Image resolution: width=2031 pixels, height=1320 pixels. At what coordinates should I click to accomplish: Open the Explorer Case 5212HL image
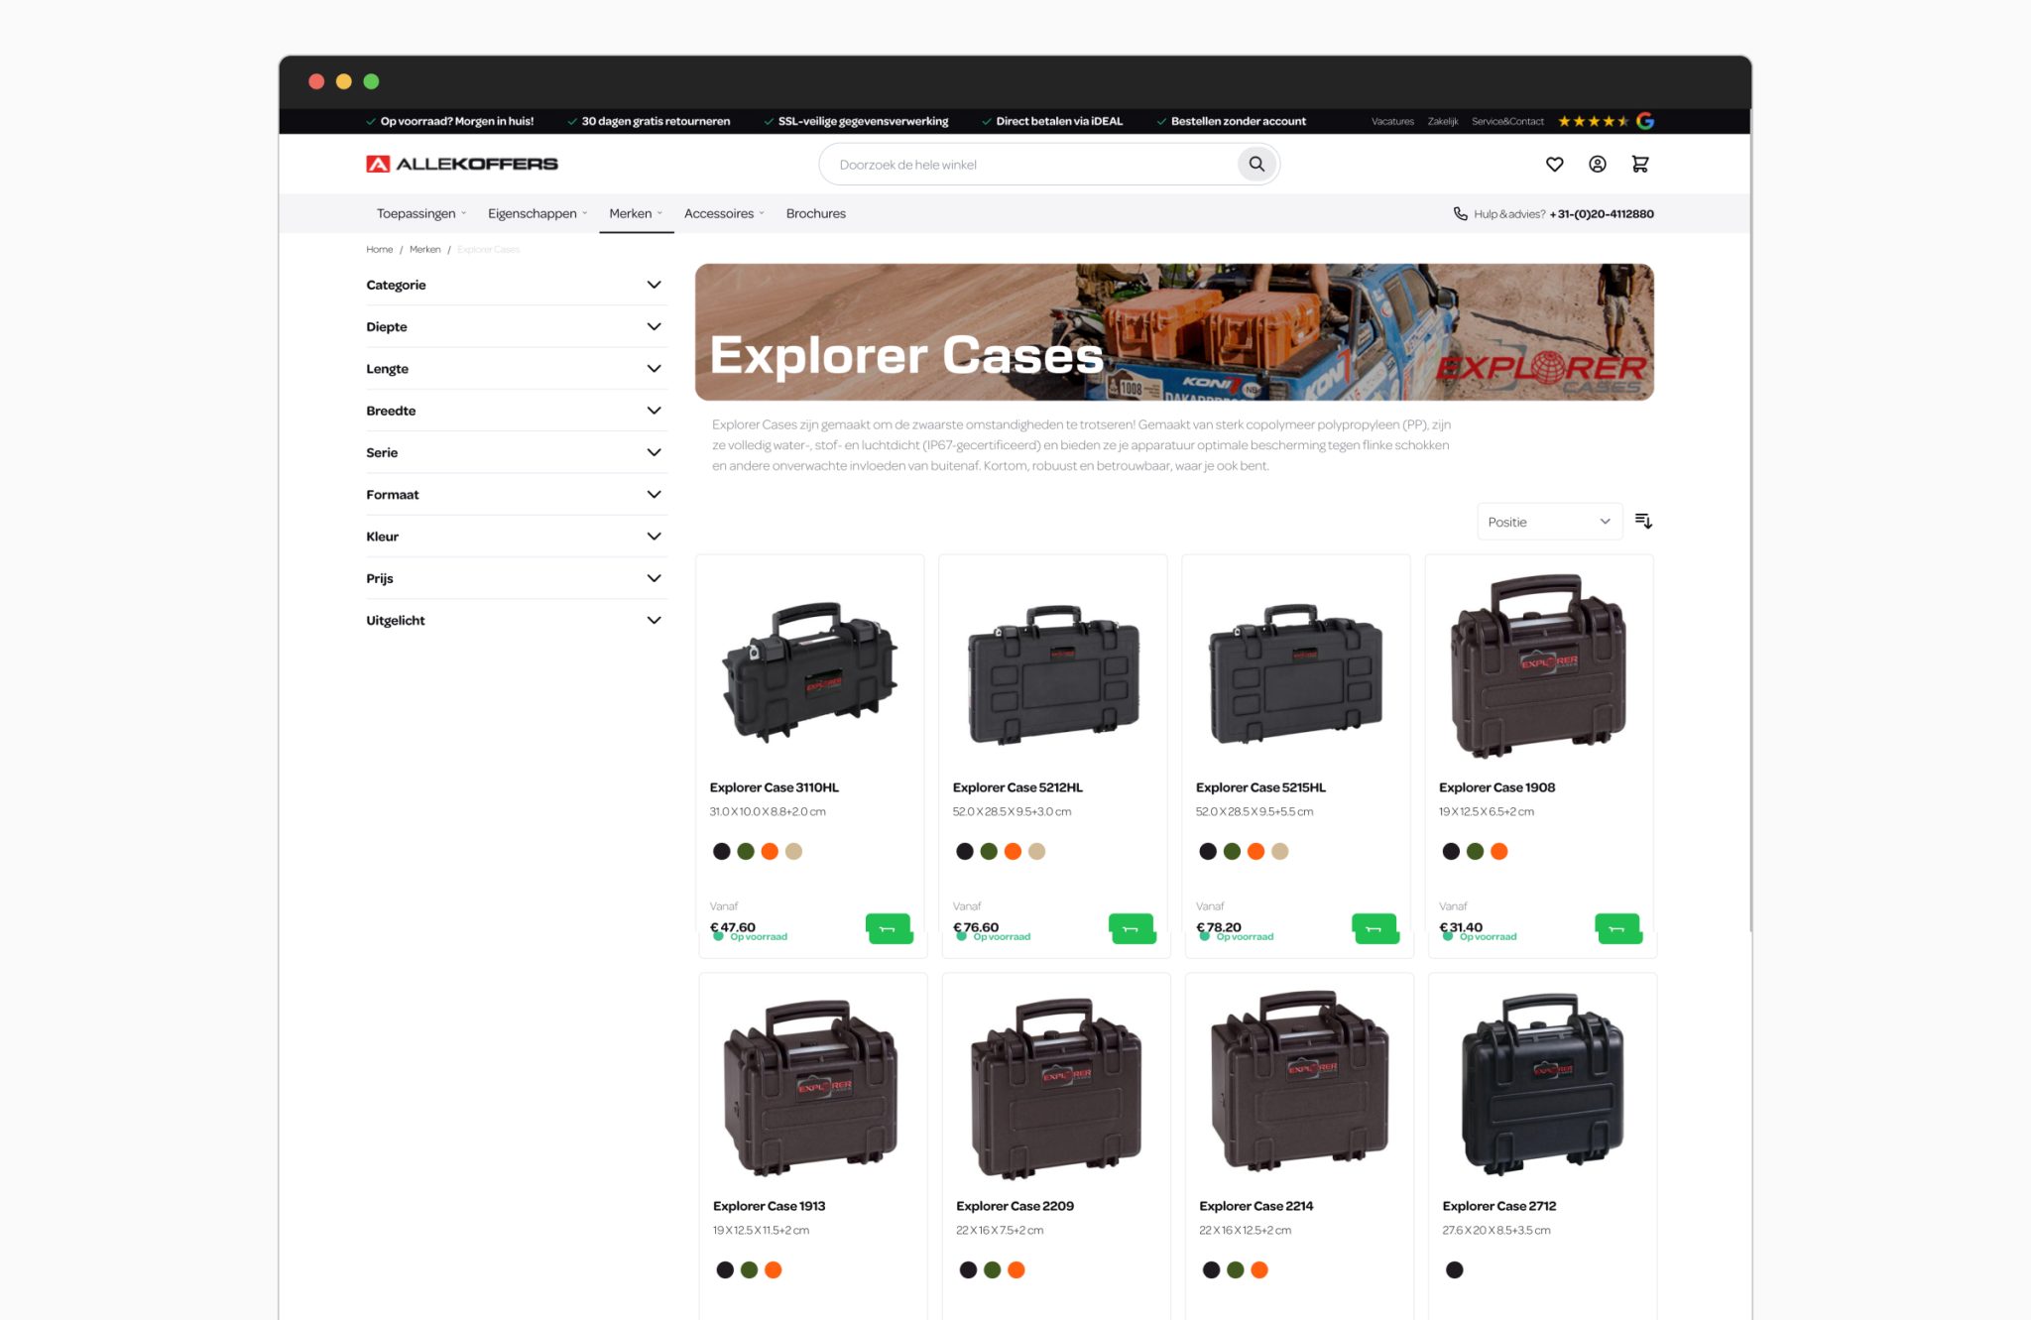(x=1053, y=673)
